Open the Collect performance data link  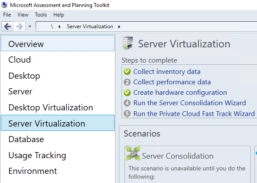coord(172,82)
